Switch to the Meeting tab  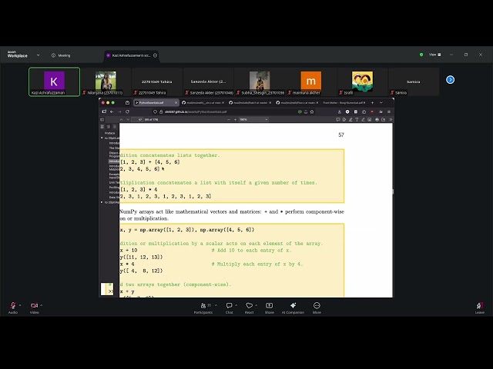pos(61,55)
